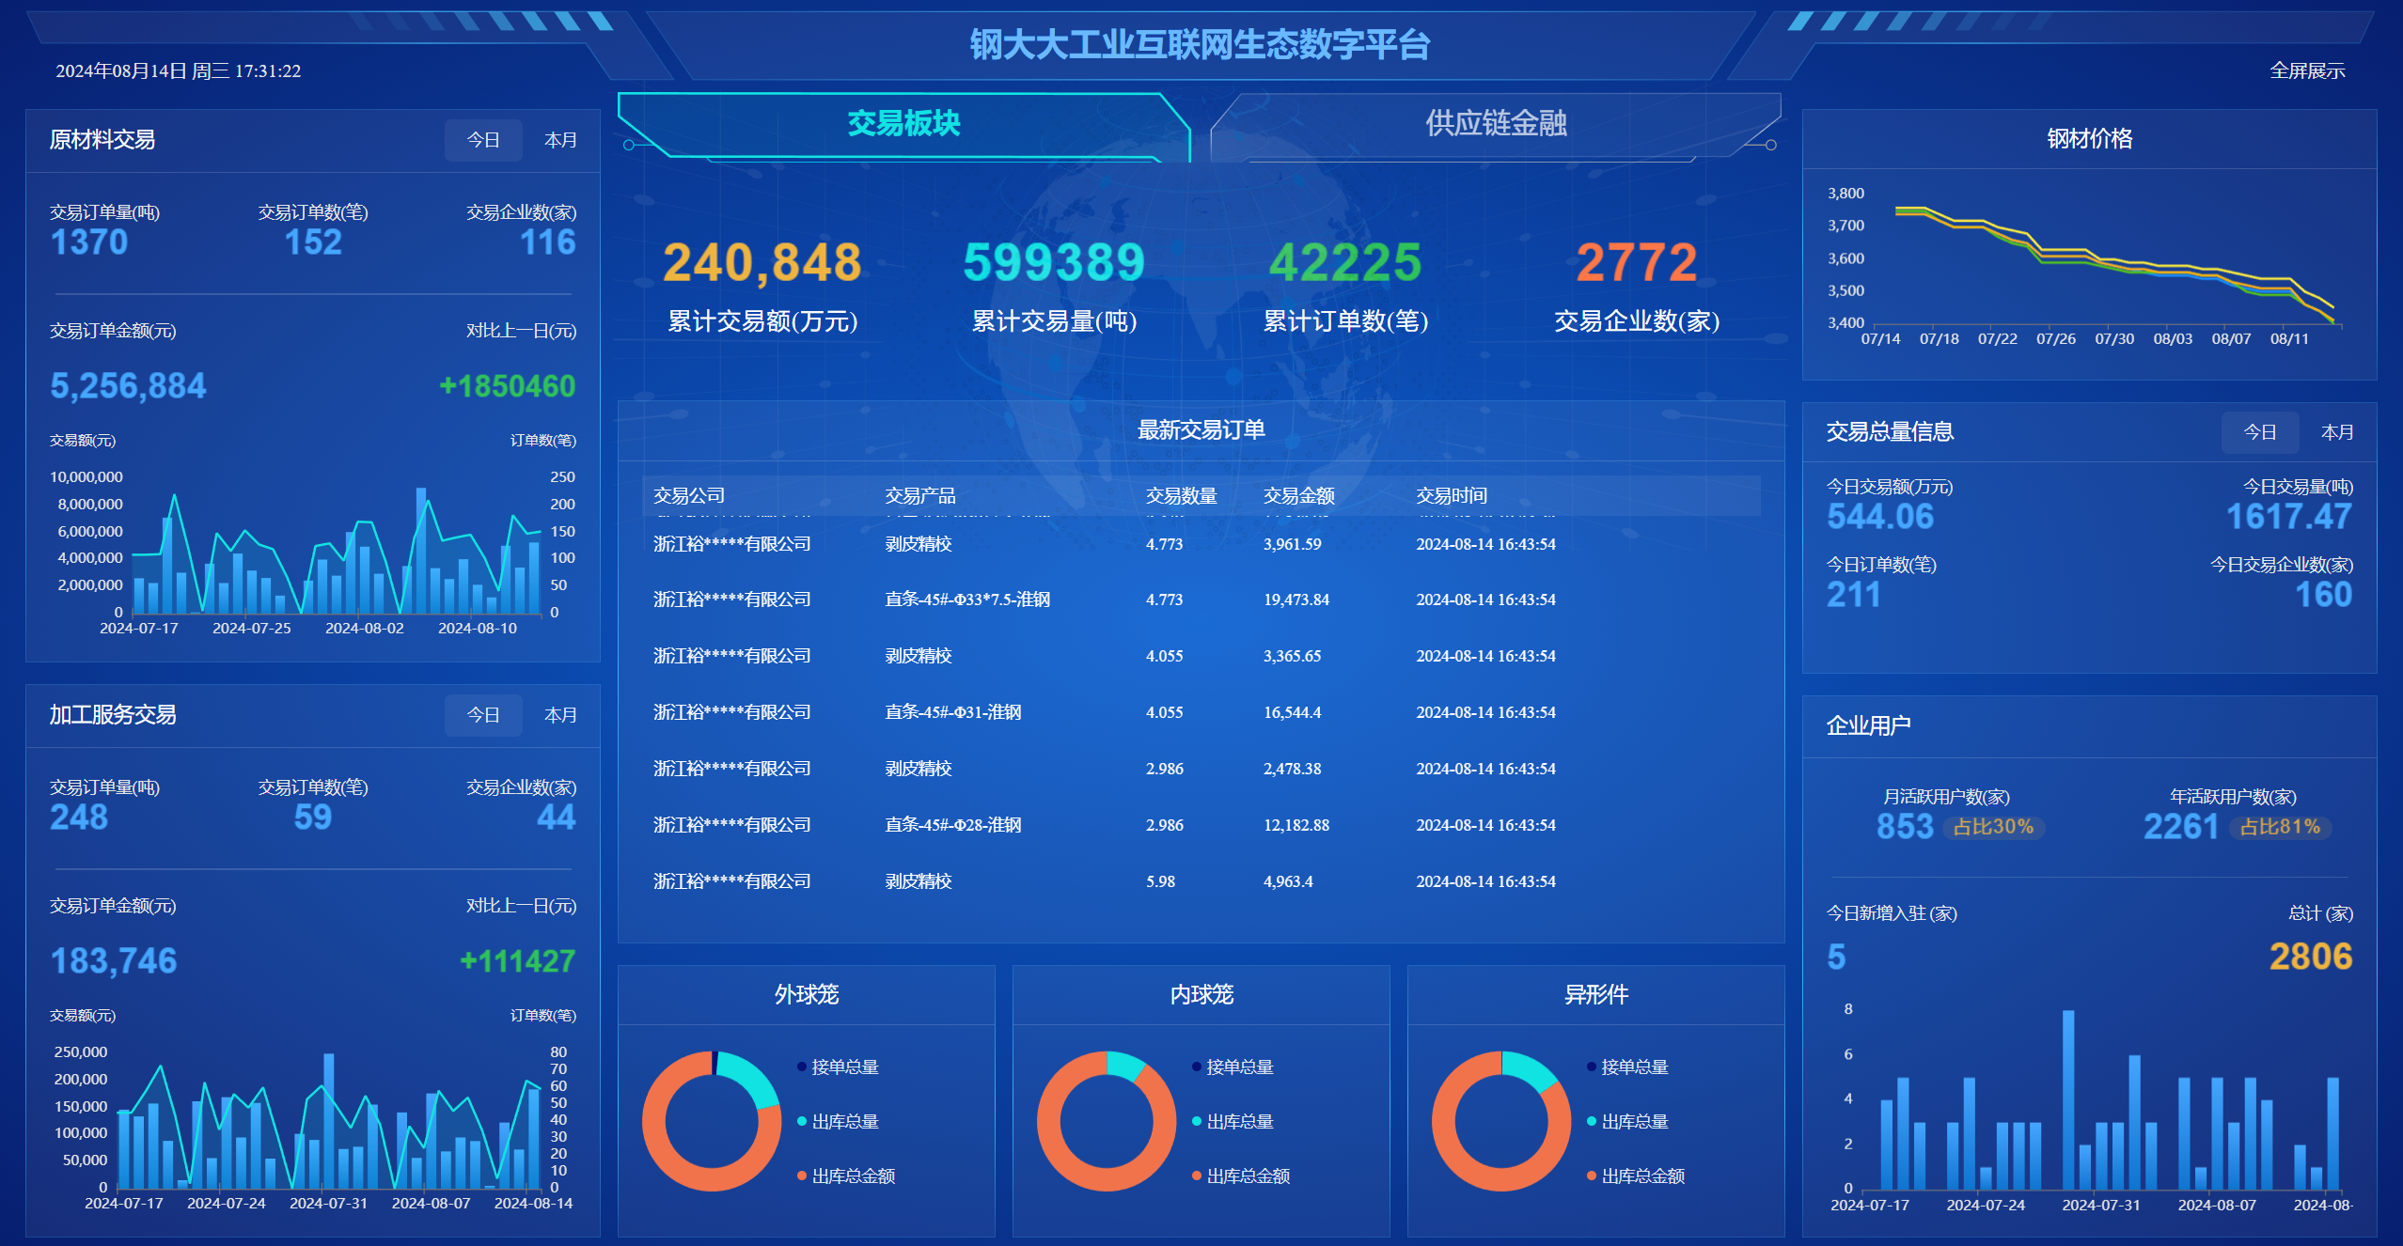
Task: Select 今日 in 交易总量信息 panel
Action: pos(2260,432)
